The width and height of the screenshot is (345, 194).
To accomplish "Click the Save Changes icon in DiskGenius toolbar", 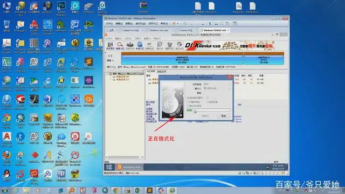I will 110,45.
